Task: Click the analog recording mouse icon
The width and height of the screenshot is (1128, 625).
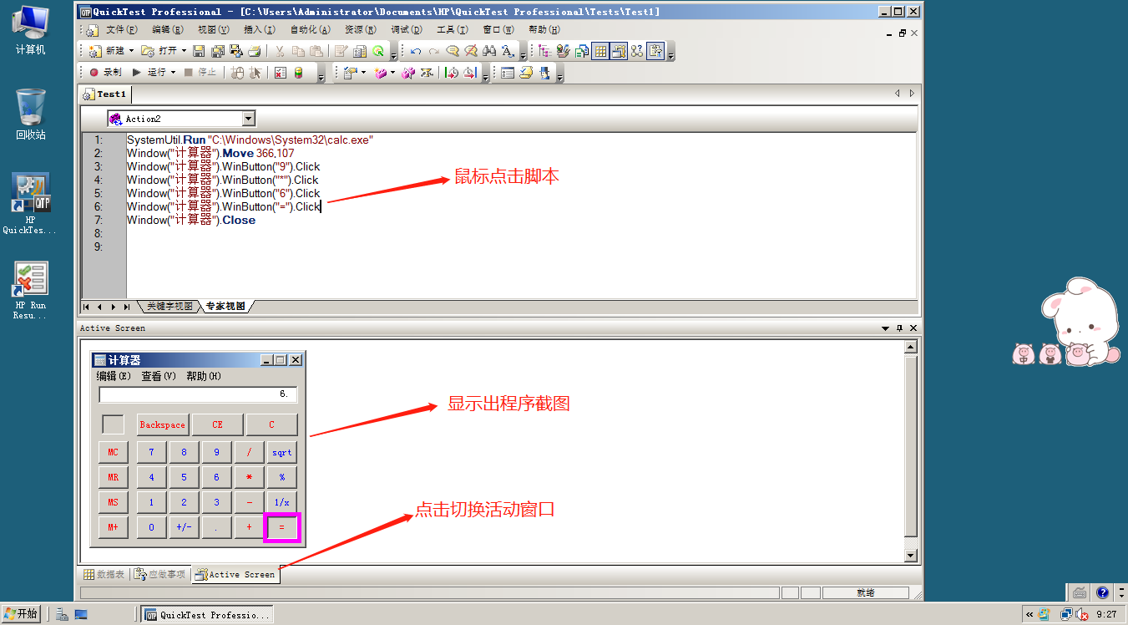Action: point(237,73)
